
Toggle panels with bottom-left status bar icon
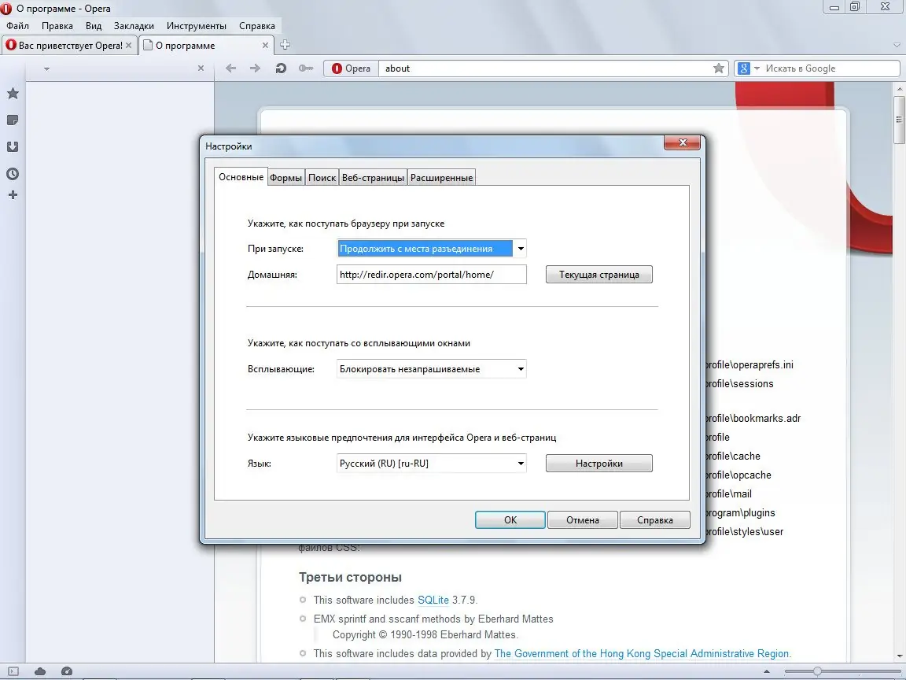click(x=13, y=671)
